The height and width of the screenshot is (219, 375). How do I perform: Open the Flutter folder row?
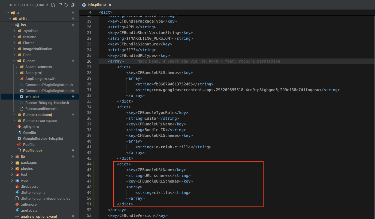(x=40, y=43)
